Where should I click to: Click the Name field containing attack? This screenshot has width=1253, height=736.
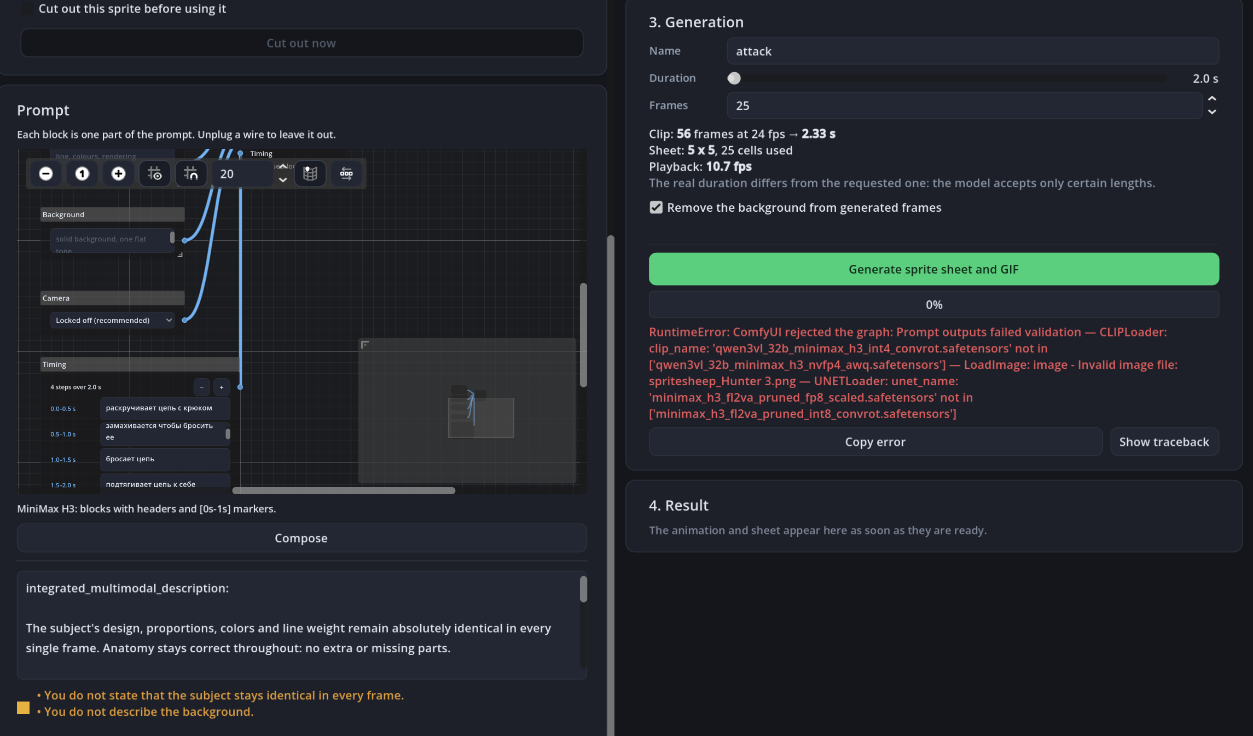pyautogui.click(x=972, y=51)
